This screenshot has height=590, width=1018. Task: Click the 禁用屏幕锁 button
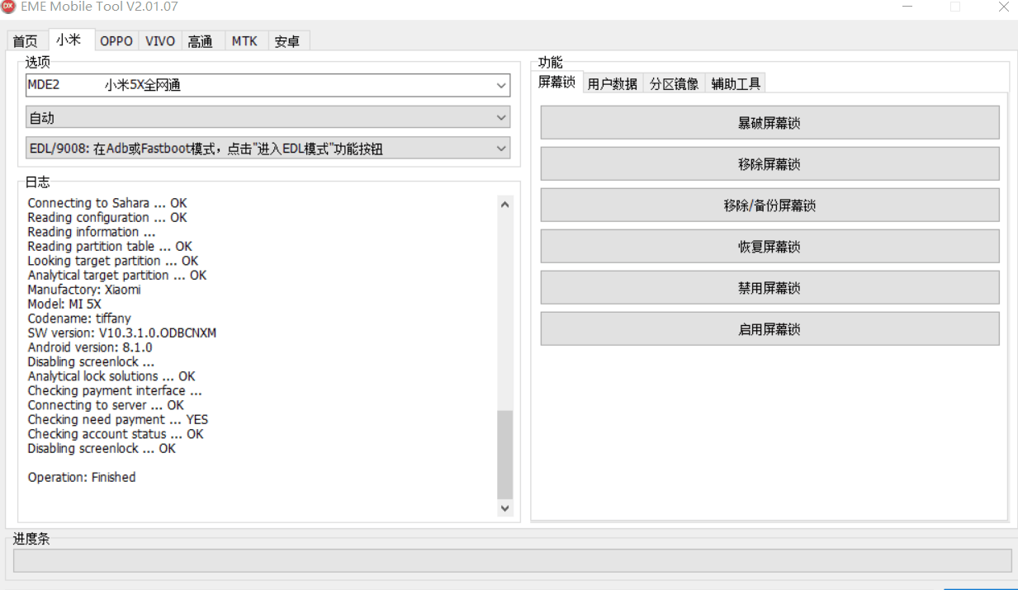769,288
